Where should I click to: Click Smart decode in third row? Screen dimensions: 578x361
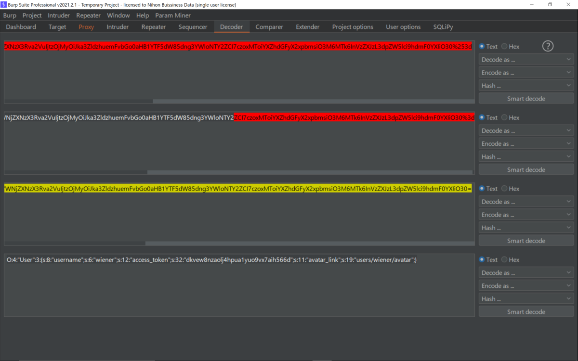tap(526, 241)
